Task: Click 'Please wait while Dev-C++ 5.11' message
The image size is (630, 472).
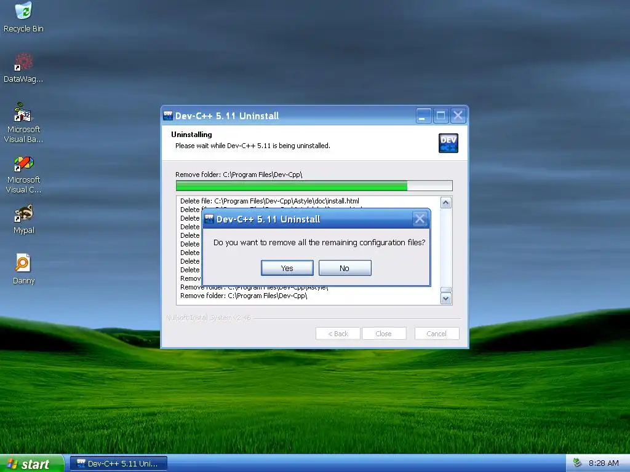Action: 253,146
